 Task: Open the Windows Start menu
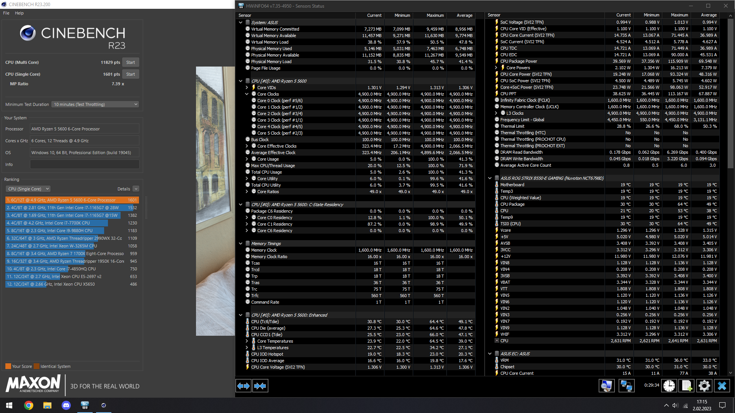pos(9,405)
